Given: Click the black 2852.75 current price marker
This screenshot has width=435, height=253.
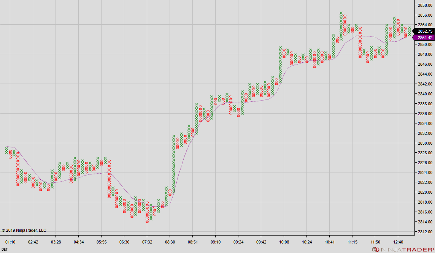Looking at the screenshot, I should pos(424,31).
